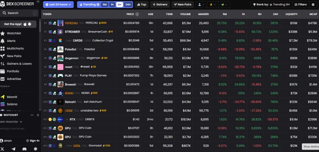This screenshot has width=319, height=152.
Task: Open the Discord social link
Action: pyautogui.click(x=24, y=149)
